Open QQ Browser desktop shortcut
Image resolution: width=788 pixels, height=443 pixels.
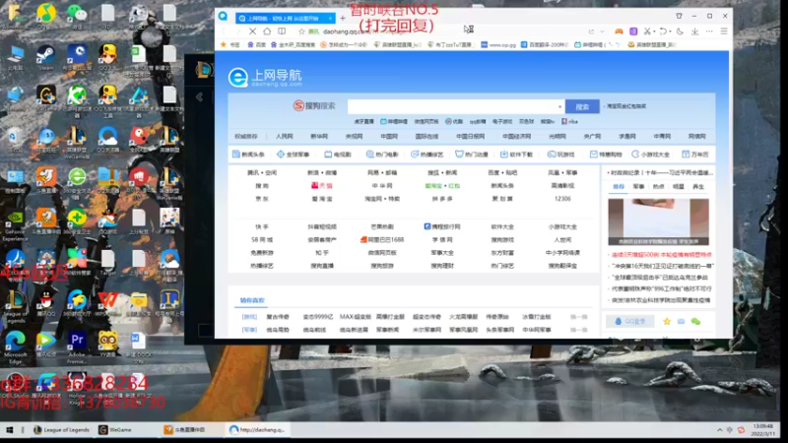tap(108, 138)
